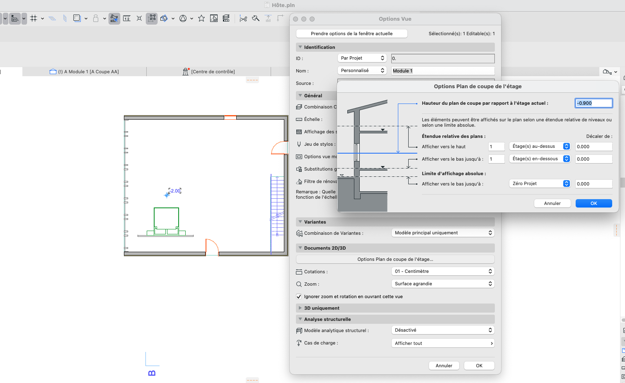The width and height of the screenshot is (625, 383).
Task: Click the Cotations dimension icon
Action: 299,272
